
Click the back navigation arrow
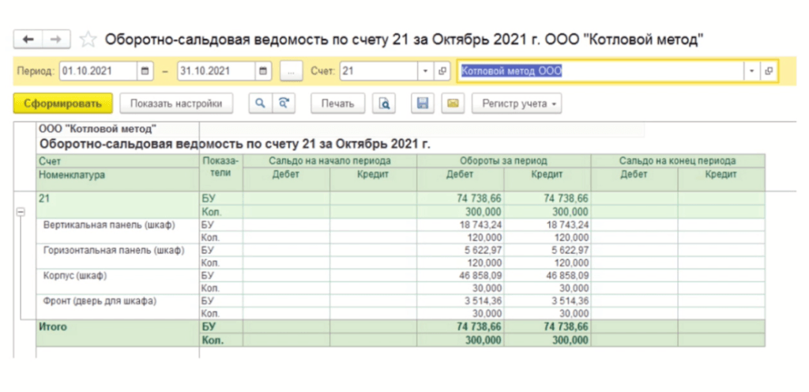coord(28,39)
